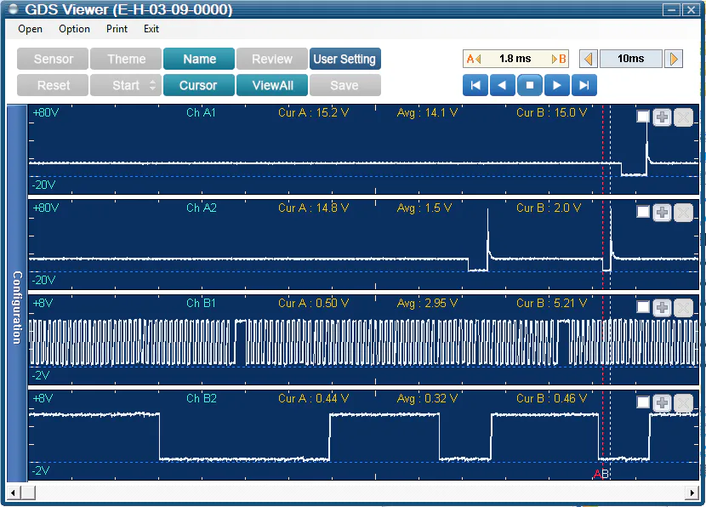Image resolution: width=706 pixels, height=507 pixels.
Task: Zoom in channel A1 with plus icon
Action: click(662, 117)
